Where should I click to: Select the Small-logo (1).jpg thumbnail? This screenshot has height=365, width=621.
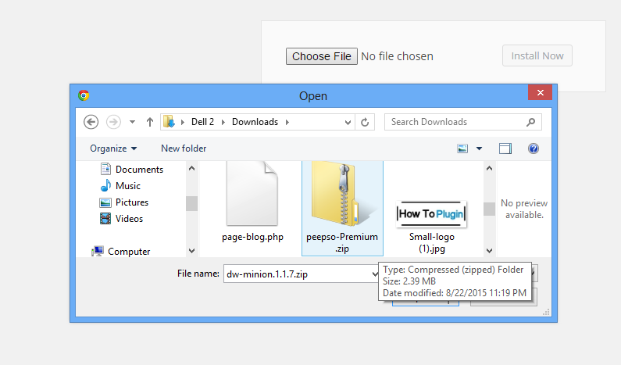(x=432, y=214)
